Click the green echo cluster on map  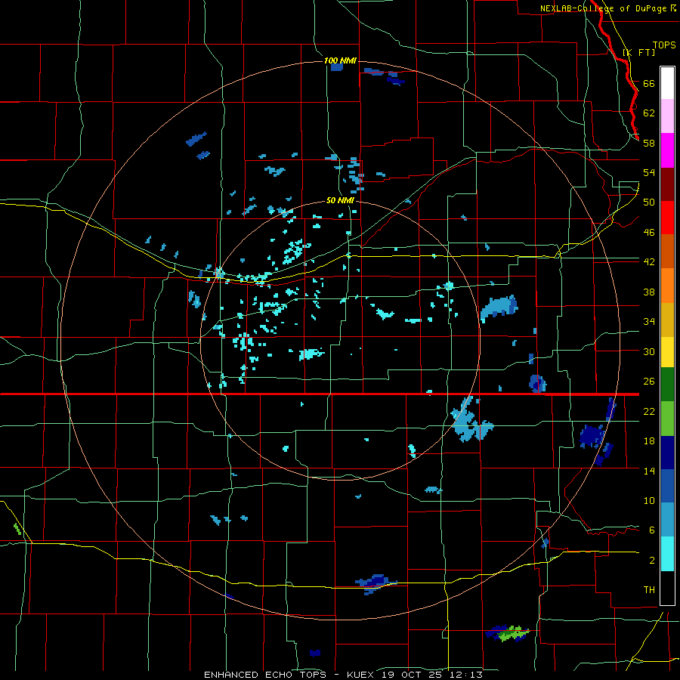tap(513, 634)
